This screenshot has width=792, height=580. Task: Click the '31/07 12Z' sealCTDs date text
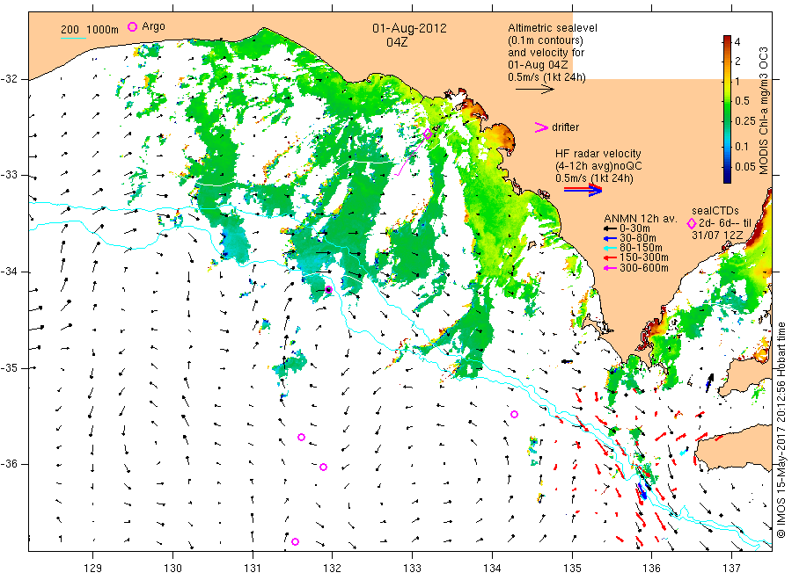click(716, 235)
